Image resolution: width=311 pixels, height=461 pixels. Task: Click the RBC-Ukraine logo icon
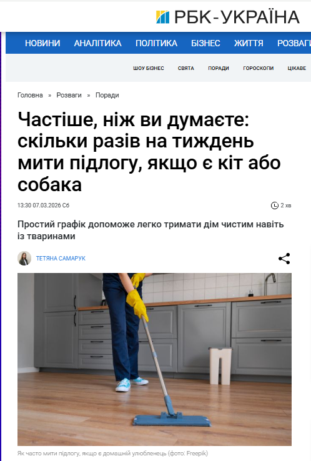click(x=162, y=17)
